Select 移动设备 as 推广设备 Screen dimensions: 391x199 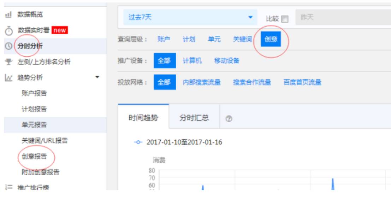point(227,61)
